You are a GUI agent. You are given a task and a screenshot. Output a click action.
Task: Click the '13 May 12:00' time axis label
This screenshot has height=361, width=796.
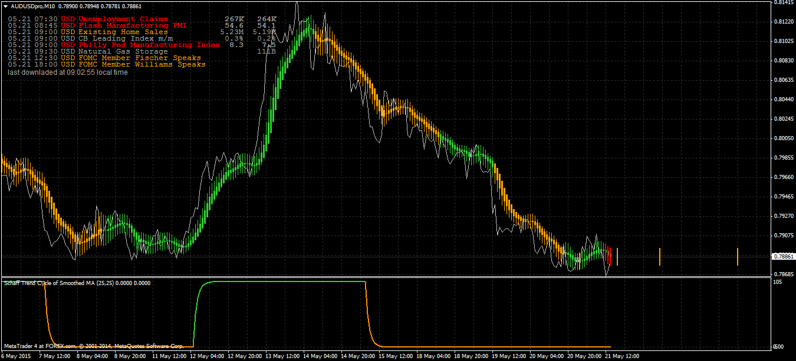point(283,356)
